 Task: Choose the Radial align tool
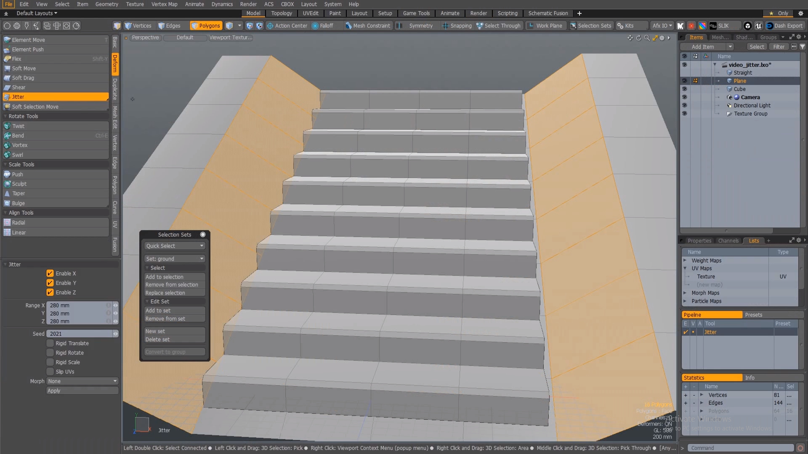point(56,223)
